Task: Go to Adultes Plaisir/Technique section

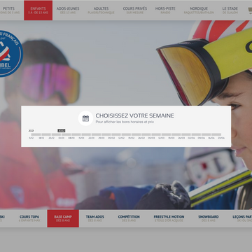Action: [101, 10]
